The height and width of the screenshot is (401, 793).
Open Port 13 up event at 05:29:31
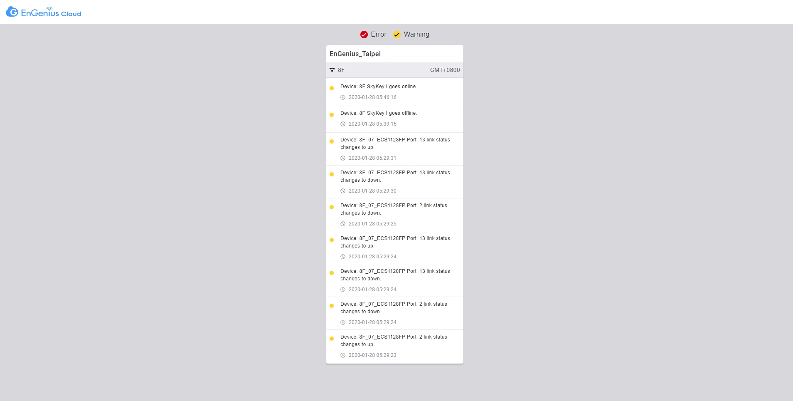coord(395,149)
